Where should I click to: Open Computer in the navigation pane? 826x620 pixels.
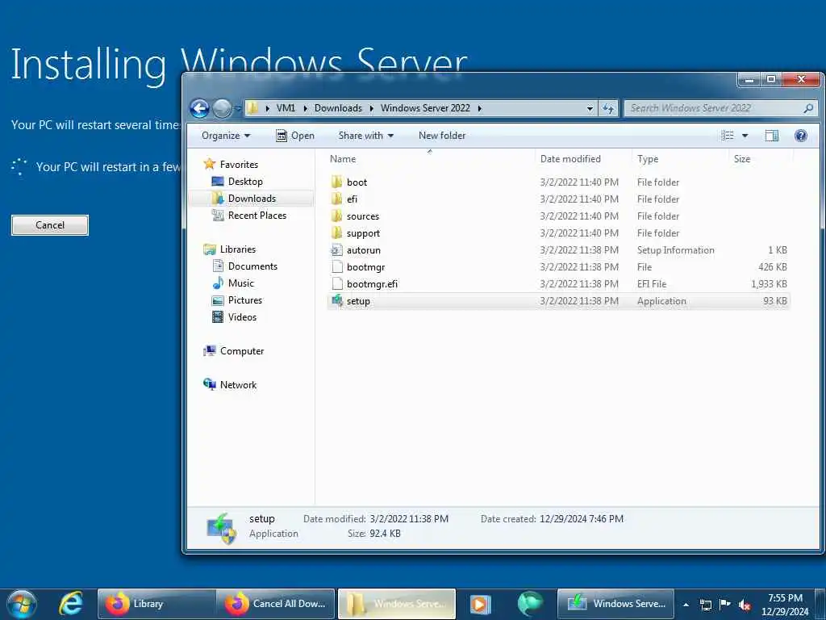tap(242, 351)
